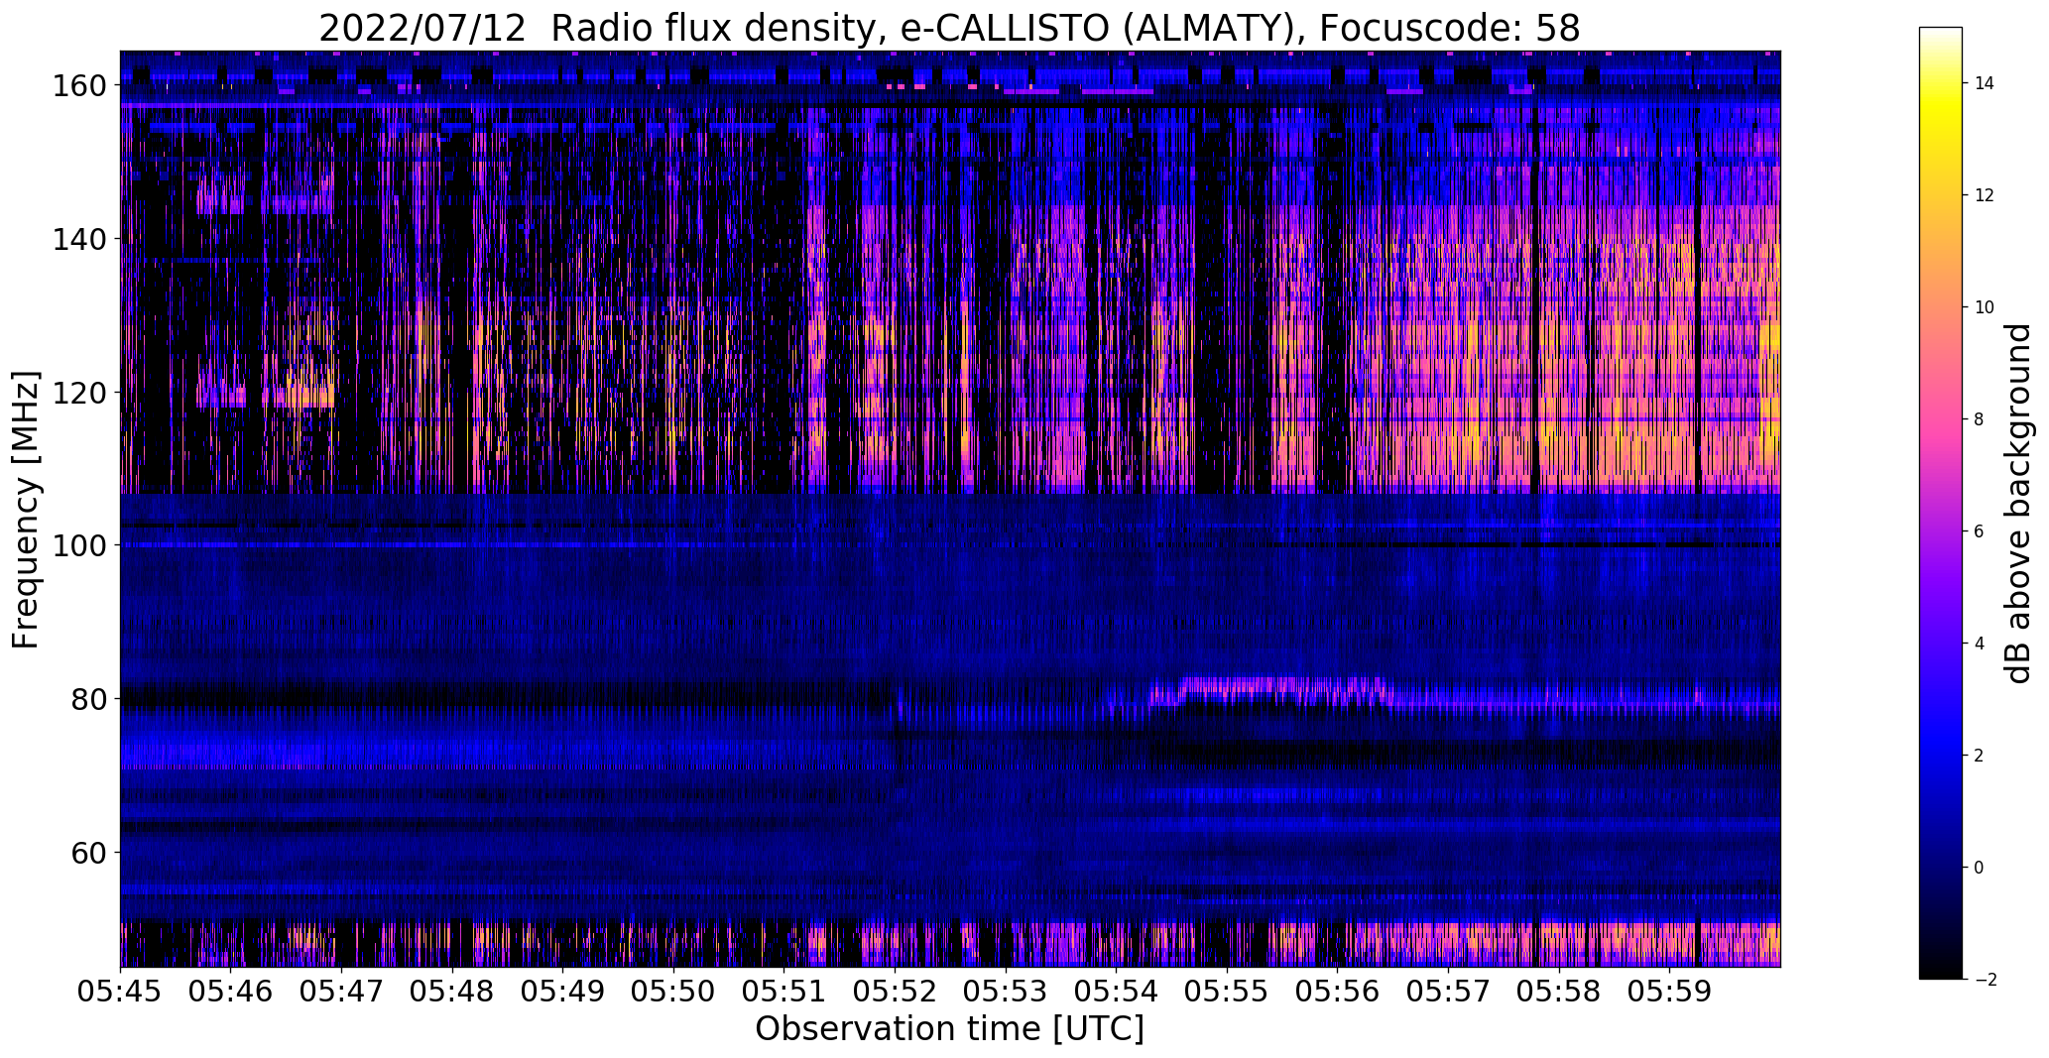The height and width of the screenshot is (1058, 2049).
Task: Click the 05:46 time tick label
Action: [231, 992]
